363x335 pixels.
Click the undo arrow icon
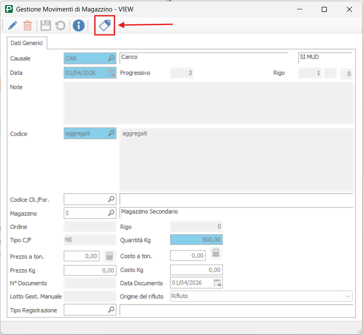60,26
